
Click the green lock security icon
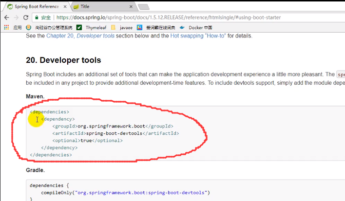37,18
